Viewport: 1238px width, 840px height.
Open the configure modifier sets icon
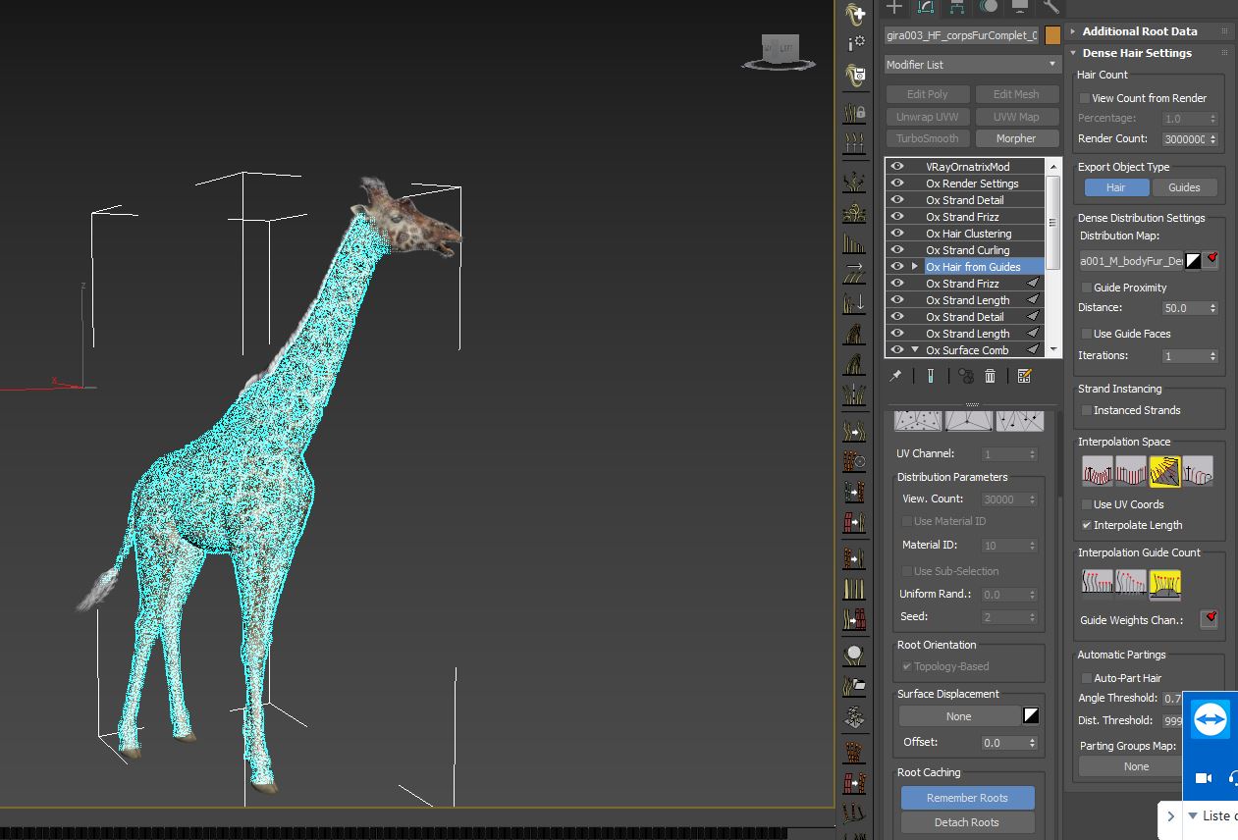pos(1024,376)
